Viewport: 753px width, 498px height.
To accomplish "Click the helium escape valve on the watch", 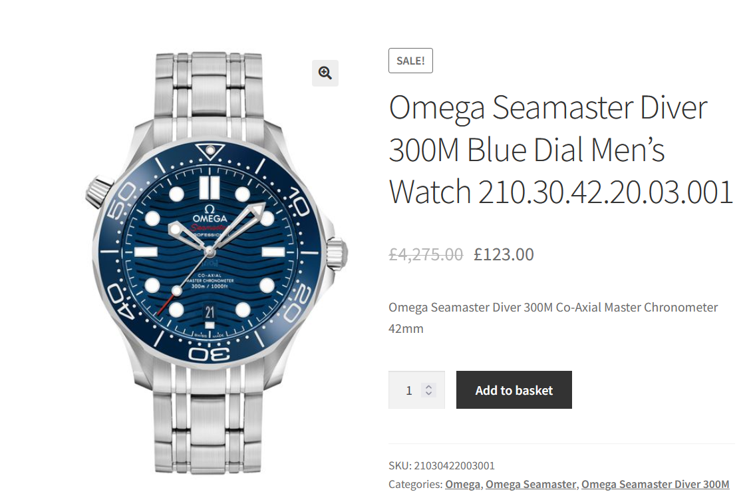I will [98, 192].
